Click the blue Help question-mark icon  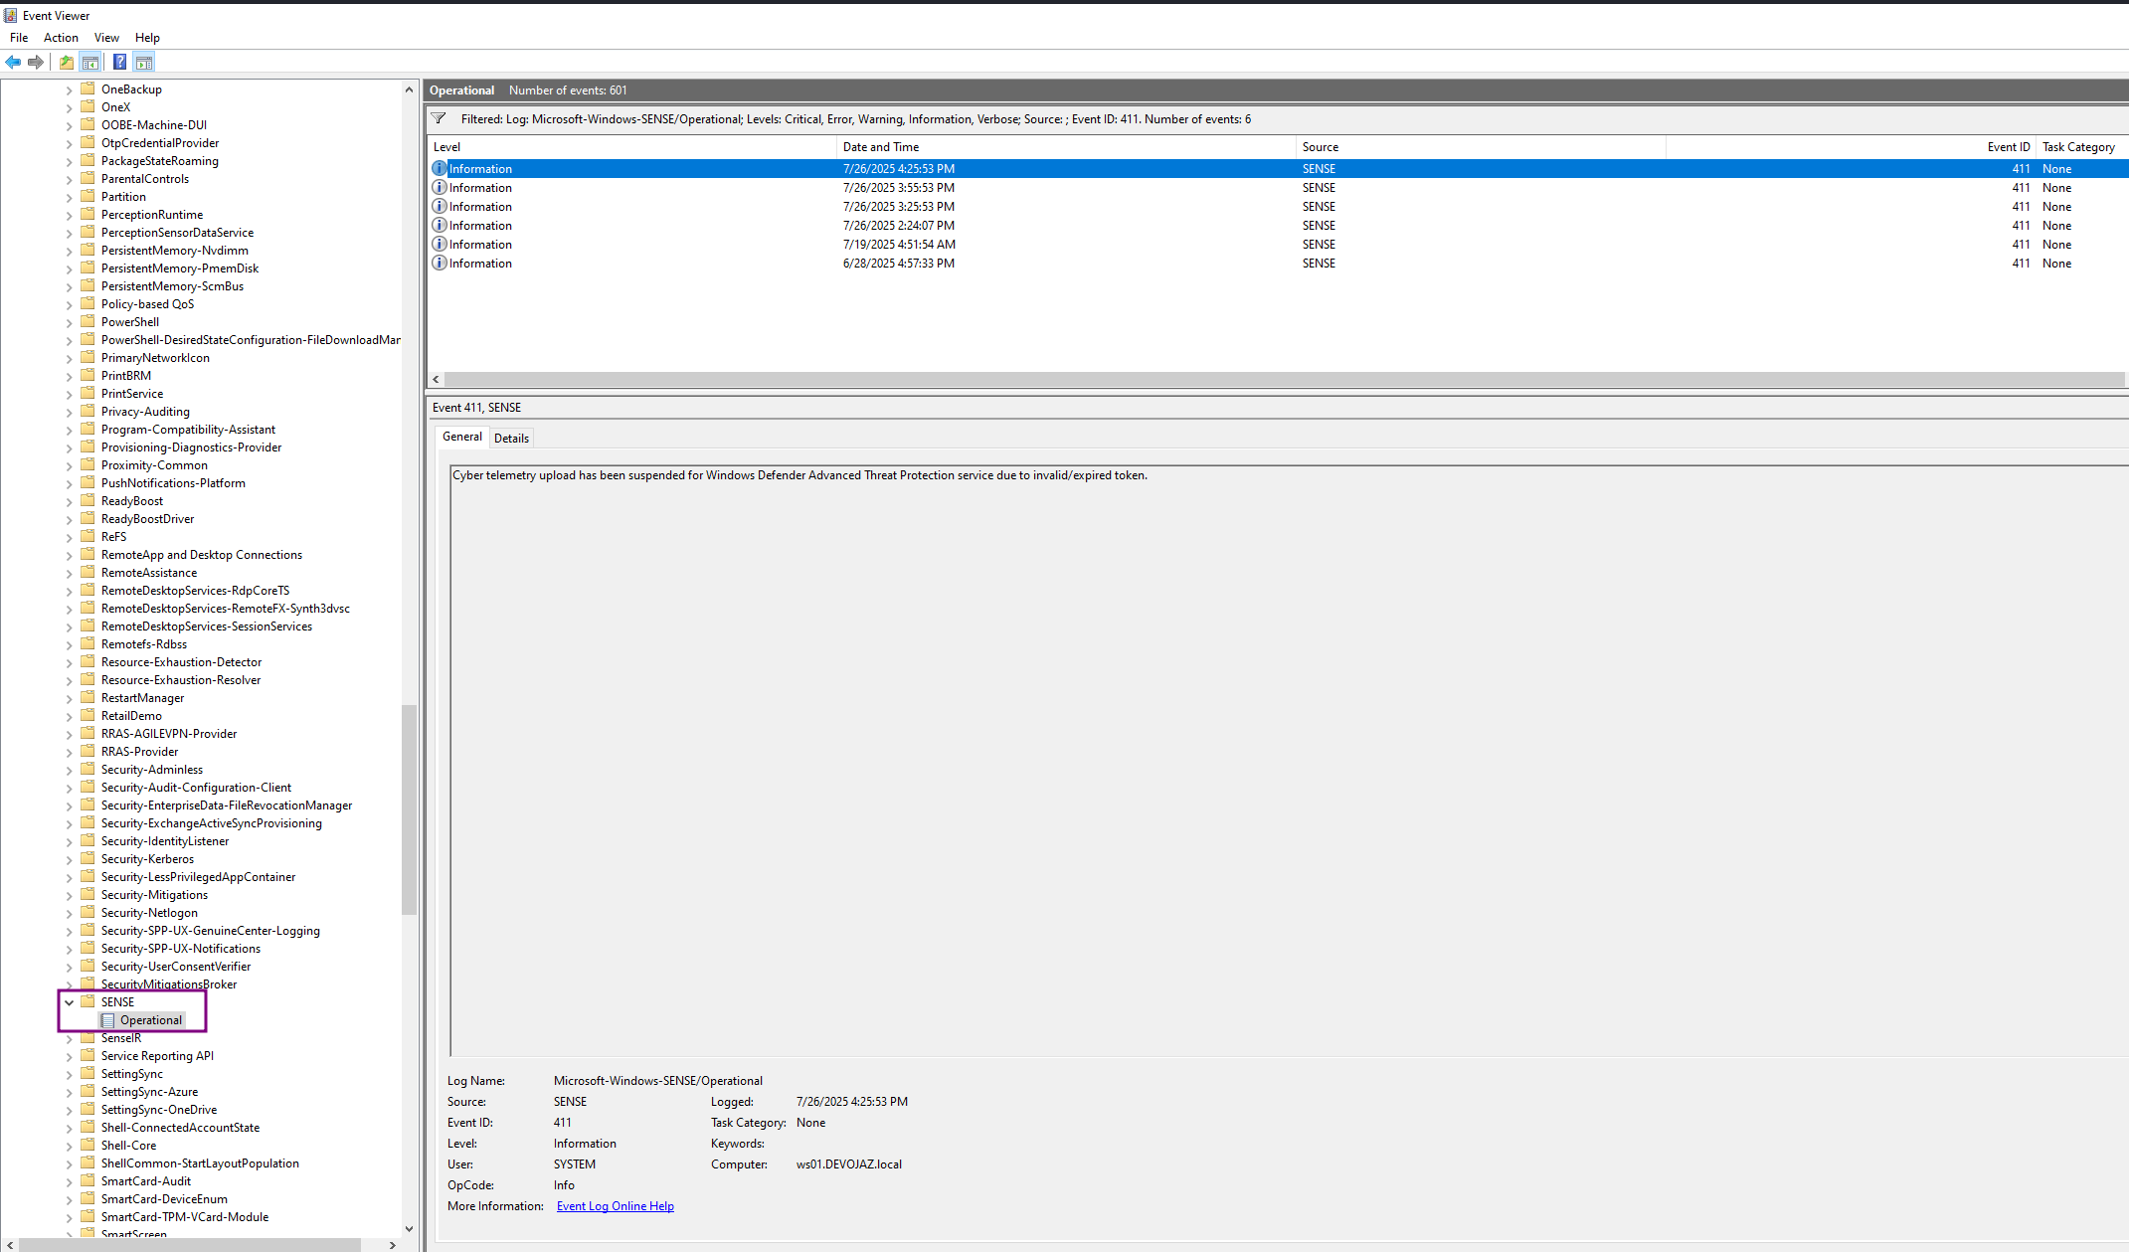(x=119, y=62)
